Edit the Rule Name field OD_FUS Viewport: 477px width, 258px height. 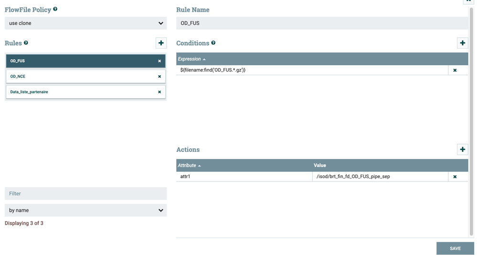coord(322,23)
